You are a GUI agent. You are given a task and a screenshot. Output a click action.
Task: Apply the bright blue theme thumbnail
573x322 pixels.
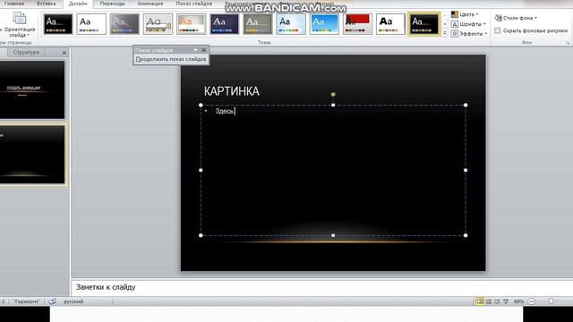(x=324, y=24)
